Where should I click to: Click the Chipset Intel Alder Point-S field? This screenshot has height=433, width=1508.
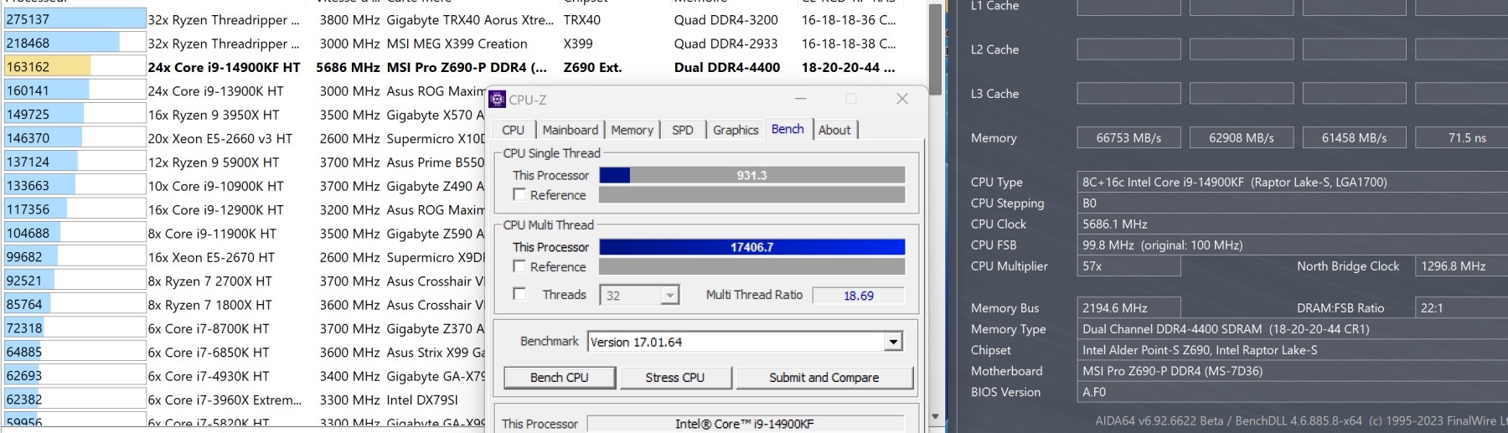tap(1292, 349)
